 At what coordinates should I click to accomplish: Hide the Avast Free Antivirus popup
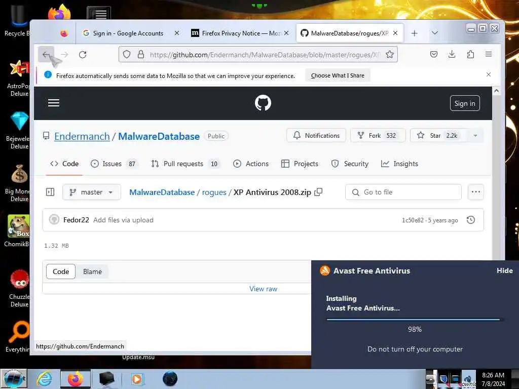click(504, 270)
